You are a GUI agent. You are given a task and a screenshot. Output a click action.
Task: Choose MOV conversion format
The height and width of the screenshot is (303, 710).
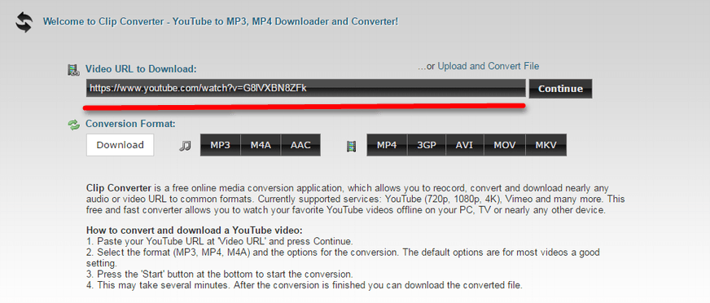tap(505, 145)
